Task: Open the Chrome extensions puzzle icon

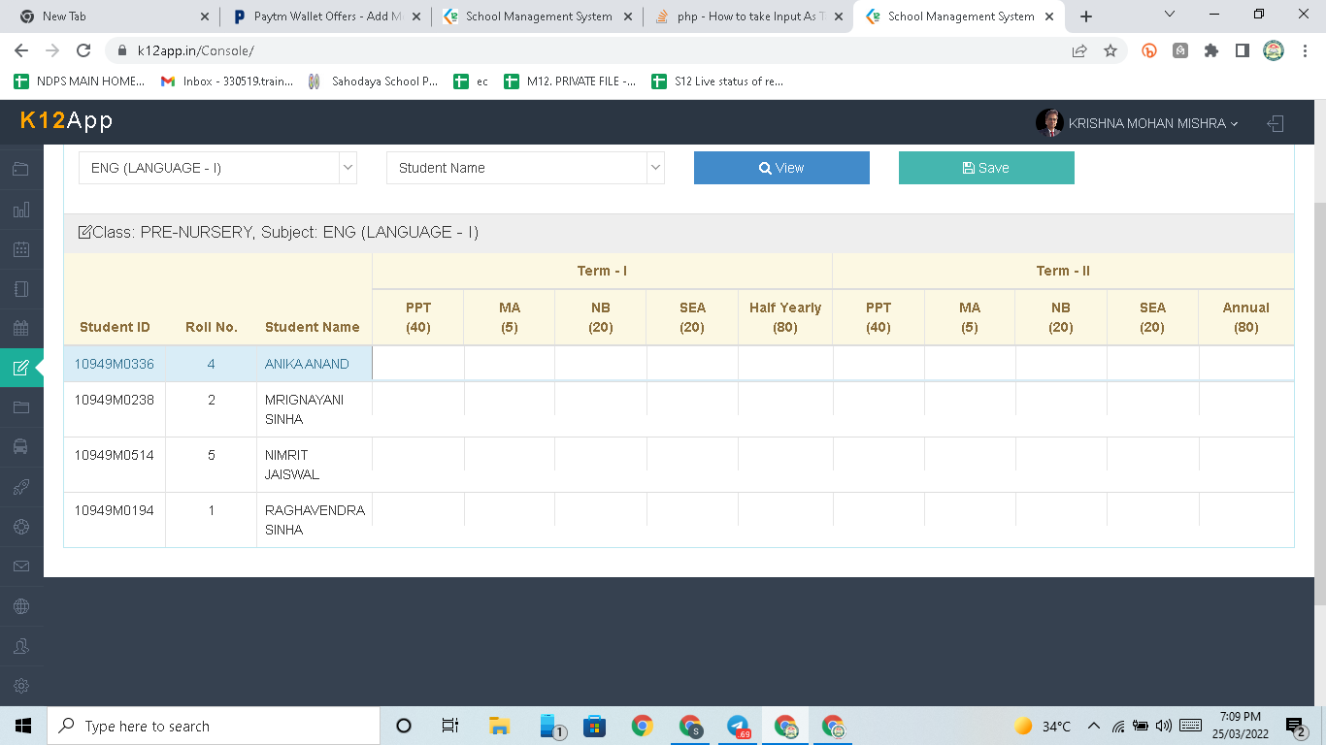Action: [1211, 51]
